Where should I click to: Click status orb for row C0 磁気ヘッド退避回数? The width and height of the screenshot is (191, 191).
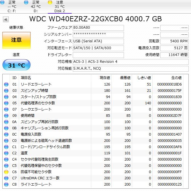6,141
